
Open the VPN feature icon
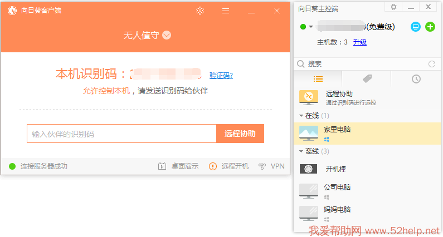pyautogui.click(x=262, y=166)
